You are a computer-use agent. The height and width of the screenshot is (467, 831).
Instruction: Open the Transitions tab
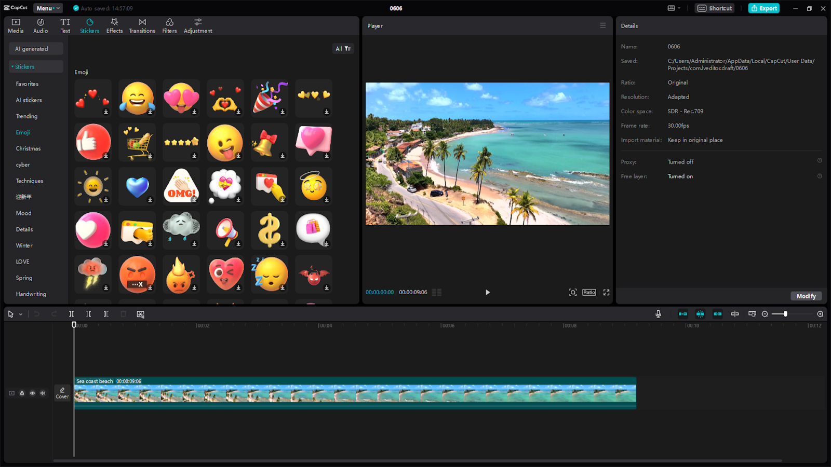pyautogui.click(x=142, y=26)
